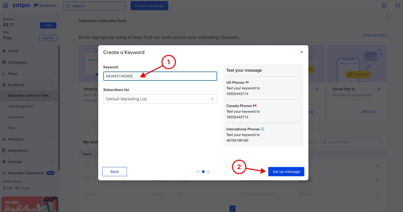
Task: Click the Analytics bar chart icon
Action: coord(4,139)
